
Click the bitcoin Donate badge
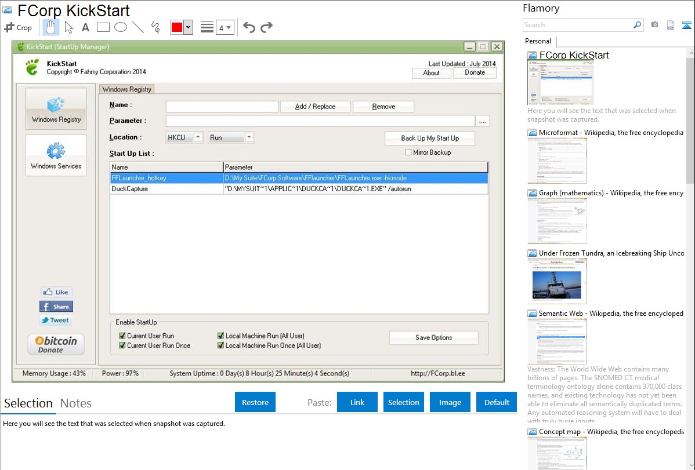tap(56, 344)
